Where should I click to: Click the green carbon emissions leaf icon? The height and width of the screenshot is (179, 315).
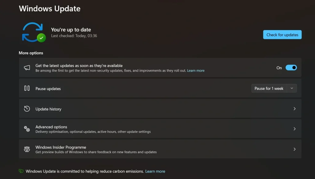click(x=21, y=171)
